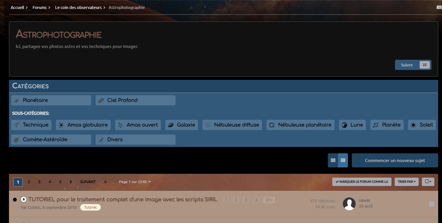442x223 pixels.
Task: Click the 20 avril last post date
Action: 366,206
